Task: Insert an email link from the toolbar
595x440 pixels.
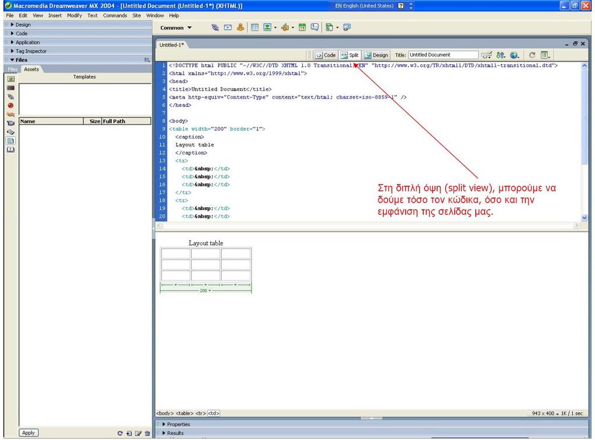Action: [228, 27]
